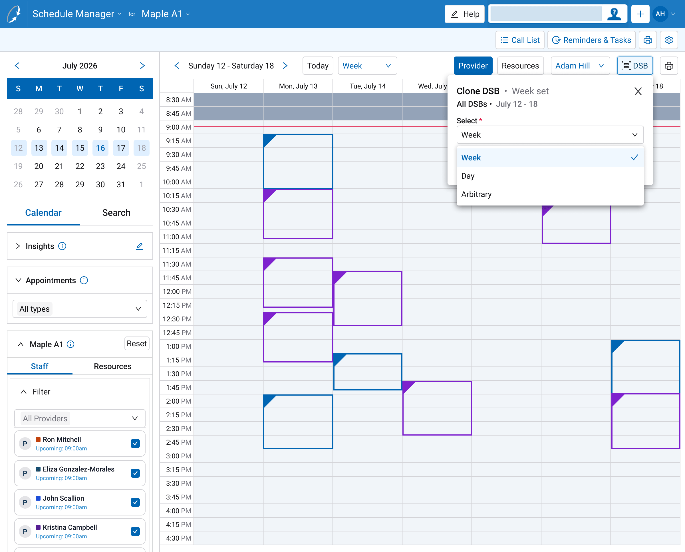Choose Day option in dropdown list
Screen dimensions: 685x552
click(x=550, y=176)
